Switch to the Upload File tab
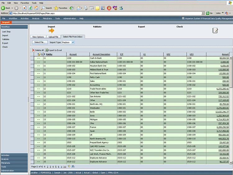Image resolution: width=233 pixels, height=175 pixels. click(x=53, y=37)
